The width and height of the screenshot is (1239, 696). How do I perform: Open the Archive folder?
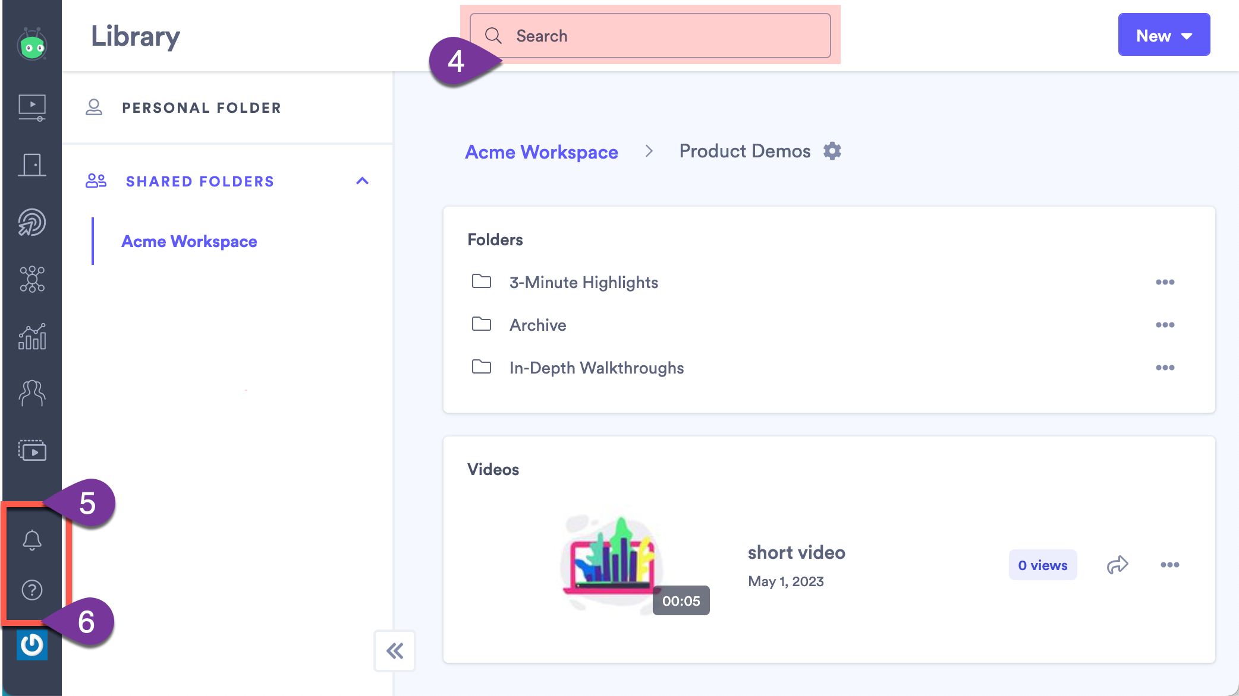coord(537,325)
